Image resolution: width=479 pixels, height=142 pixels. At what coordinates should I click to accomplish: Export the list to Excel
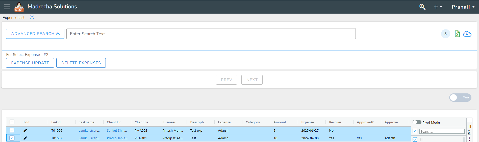[x=457, y=34]
